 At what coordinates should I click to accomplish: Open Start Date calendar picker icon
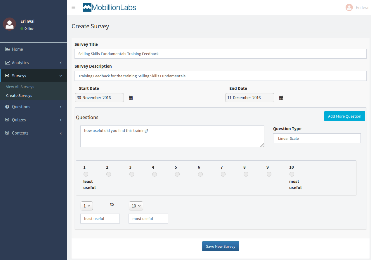[x=131, y=98]
